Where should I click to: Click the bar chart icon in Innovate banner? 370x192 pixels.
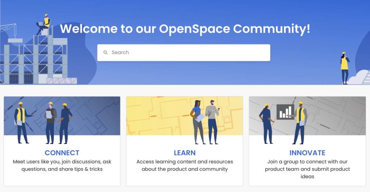tap(285, 112)
